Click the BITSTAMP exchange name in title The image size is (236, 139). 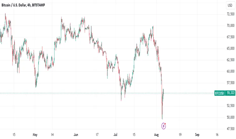(38, 5)
